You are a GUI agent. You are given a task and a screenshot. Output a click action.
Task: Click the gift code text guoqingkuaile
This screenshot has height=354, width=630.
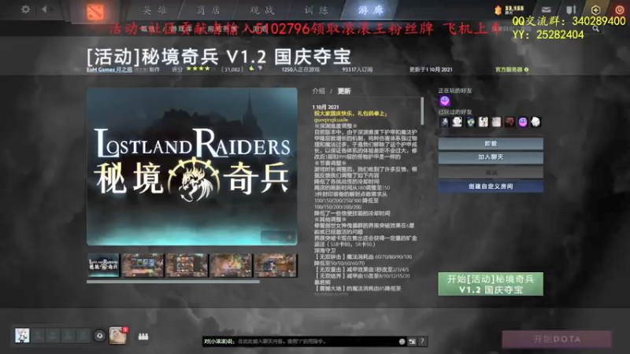pos(331,120)
